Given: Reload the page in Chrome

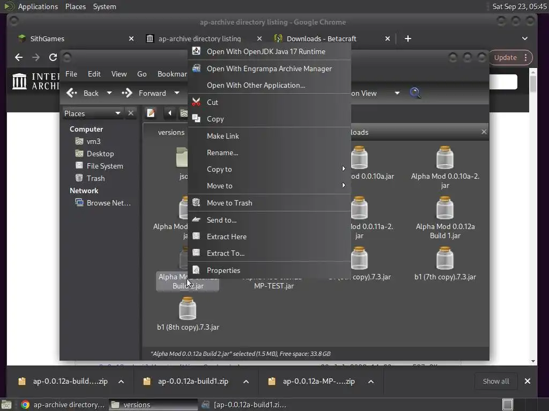Looking at the screenshot, I should click(53, 57).
